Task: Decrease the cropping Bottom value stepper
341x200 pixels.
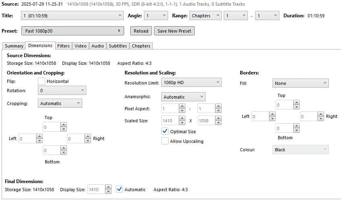Action: [x=64, y=153]
